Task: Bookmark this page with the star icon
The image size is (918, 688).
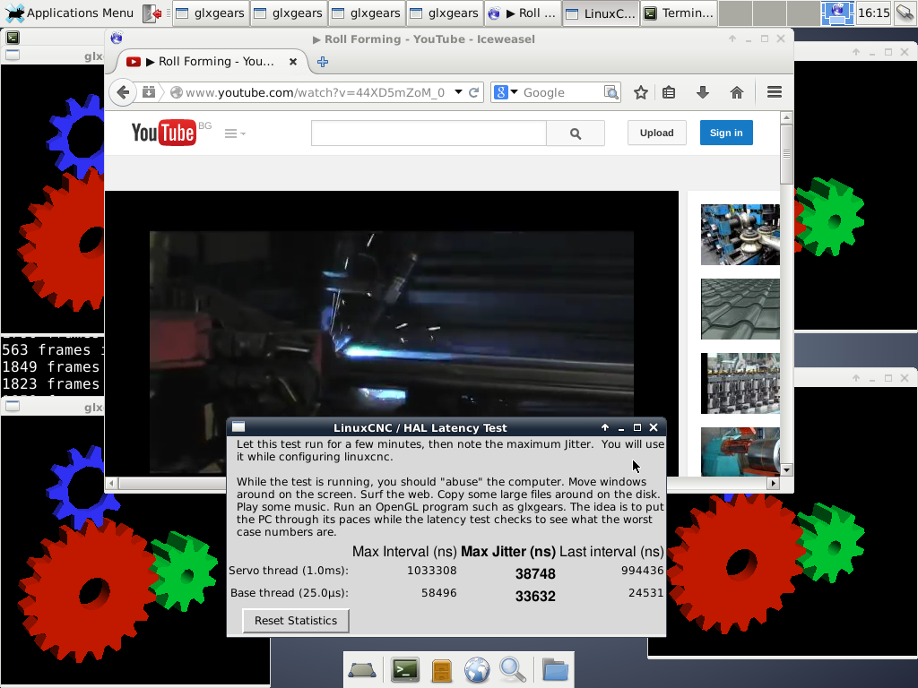Action: [x=641, y=92]
